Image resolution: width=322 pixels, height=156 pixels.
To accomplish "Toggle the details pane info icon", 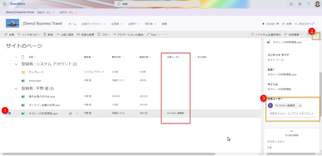I will 316,34.
